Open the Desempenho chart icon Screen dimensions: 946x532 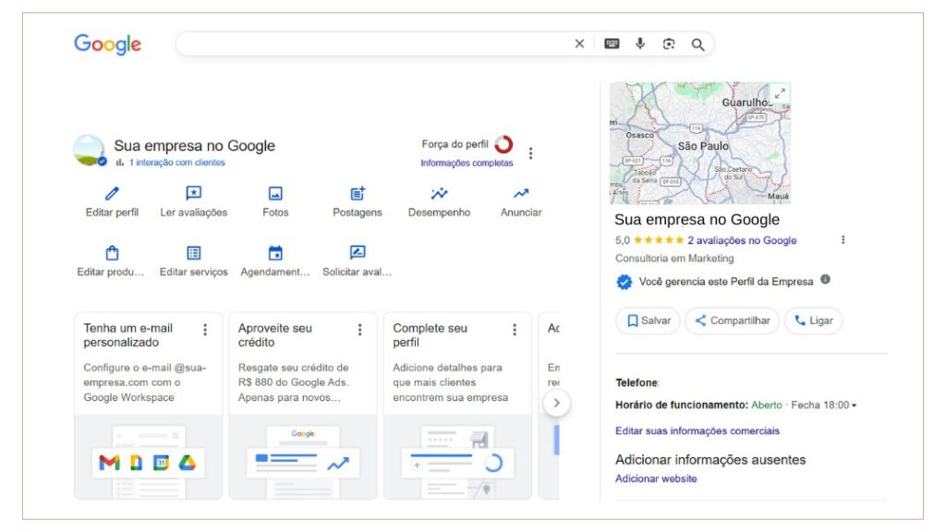[x=439, y=194]
